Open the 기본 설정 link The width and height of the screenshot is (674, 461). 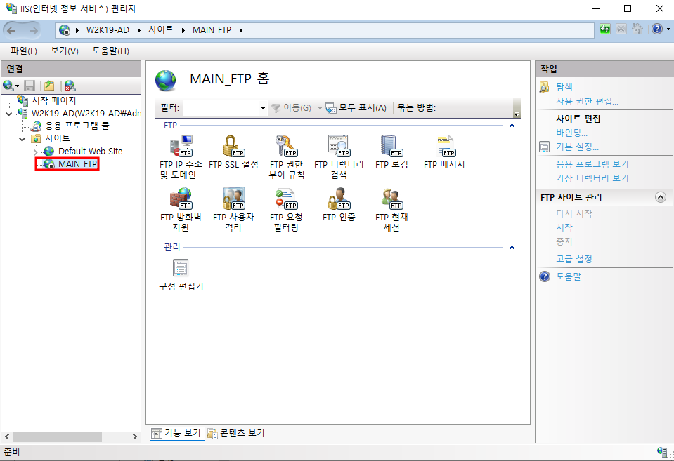click(x=577, y=147)
